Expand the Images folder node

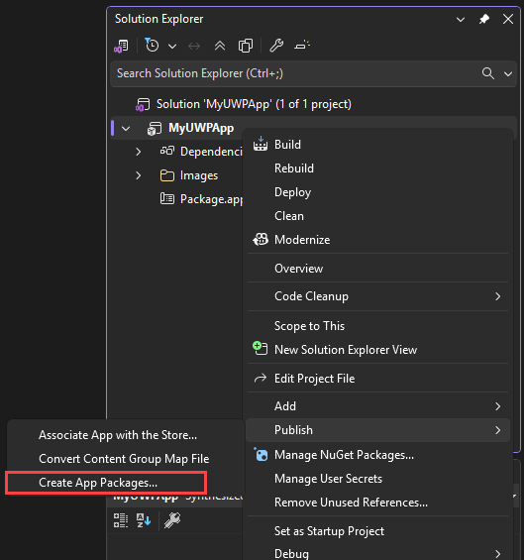click(139, 175)
